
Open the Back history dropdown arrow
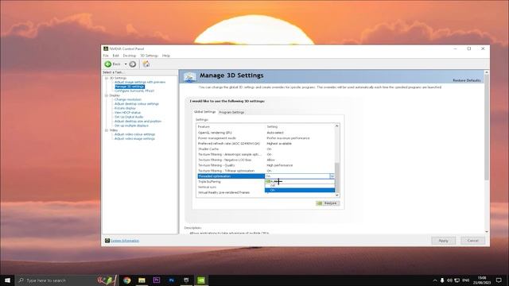(126, 64)
